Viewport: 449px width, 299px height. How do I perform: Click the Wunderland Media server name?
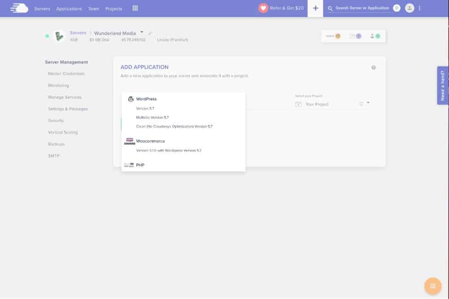(115, 34)
